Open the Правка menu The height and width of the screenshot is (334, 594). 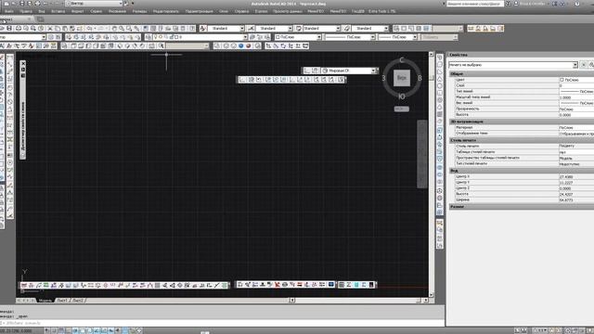tap(26, 11)
